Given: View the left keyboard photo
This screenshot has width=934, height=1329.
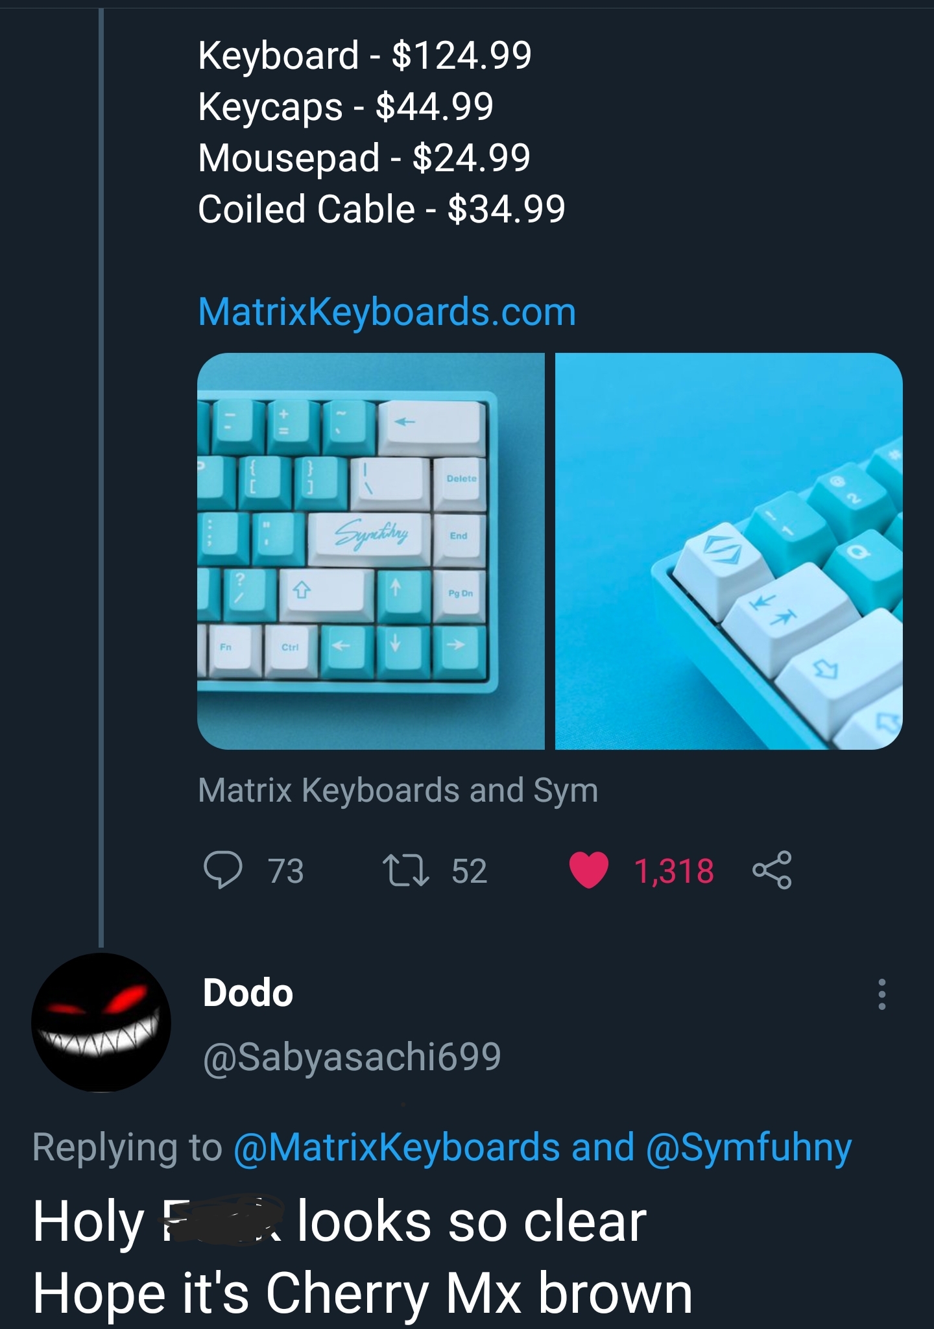Looking at the screenshot, I should click(371, 551).
